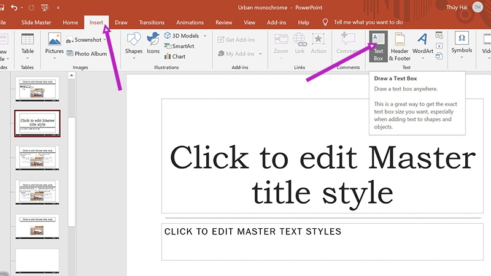
Task: Insert a Chart
Action: coord(175,56)
